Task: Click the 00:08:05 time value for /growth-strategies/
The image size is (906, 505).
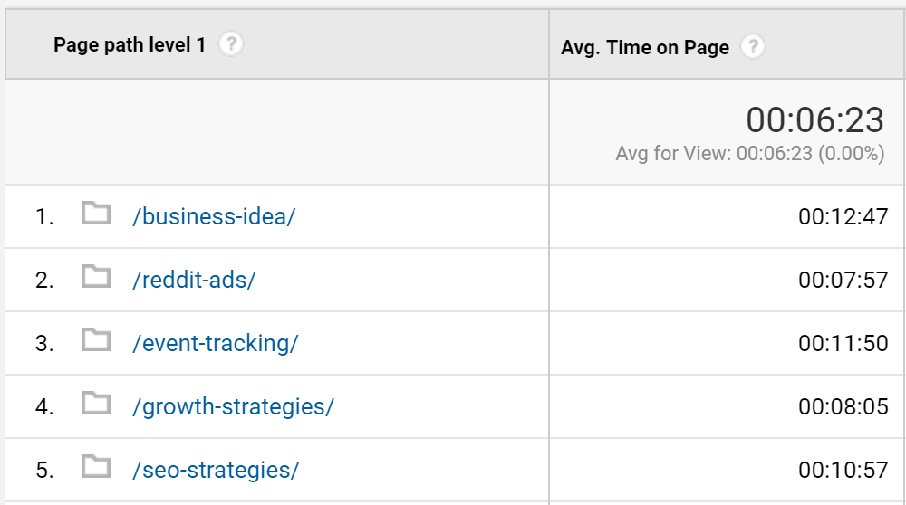Action: (843, 407)
